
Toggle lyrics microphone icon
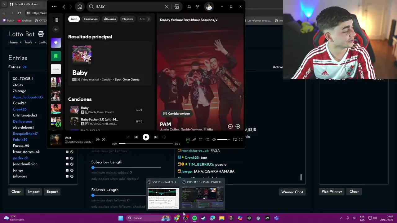click(194, 140)
